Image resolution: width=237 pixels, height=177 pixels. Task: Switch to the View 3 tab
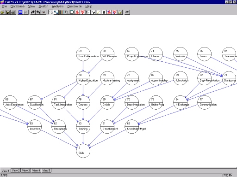point(26,171)
